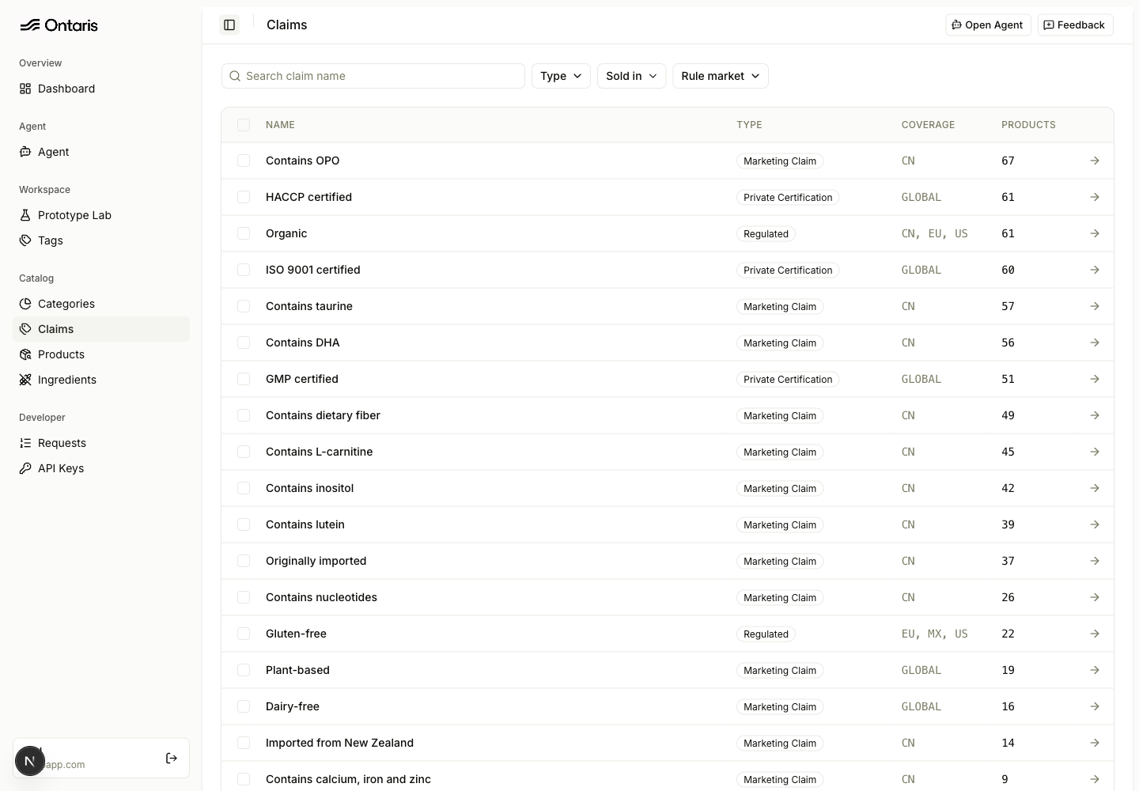Click CN, EU, US coverage for Organic
1139x791 pixels.
click(x=934, y=233)
